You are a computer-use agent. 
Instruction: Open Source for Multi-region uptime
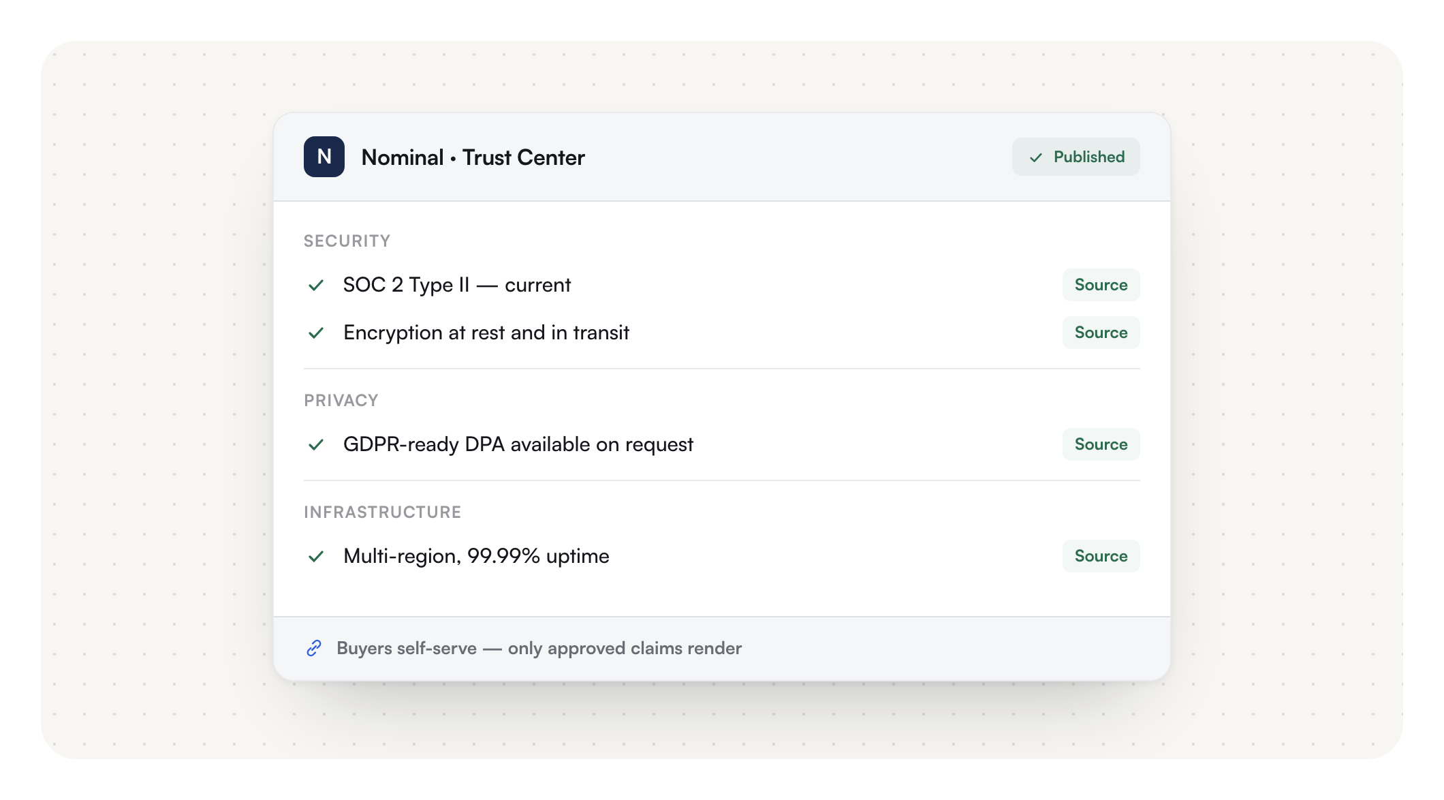click(1101, 556)
